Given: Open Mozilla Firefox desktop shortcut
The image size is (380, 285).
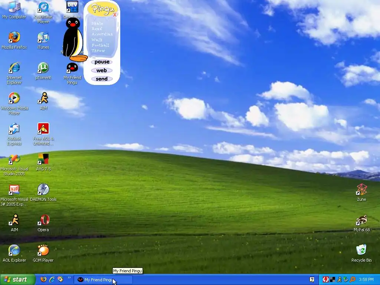Looking at the screenshot, I should 14,40.
